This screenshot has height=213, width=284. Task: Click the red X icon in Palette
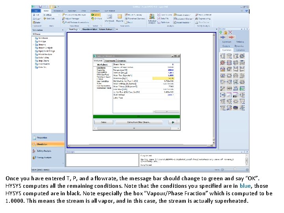point(230,32)
